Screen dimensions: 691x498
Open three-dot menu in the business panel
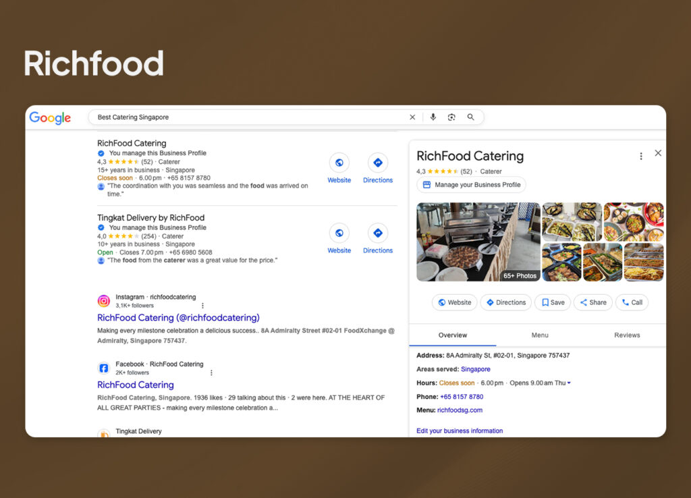tap(641, 156)
